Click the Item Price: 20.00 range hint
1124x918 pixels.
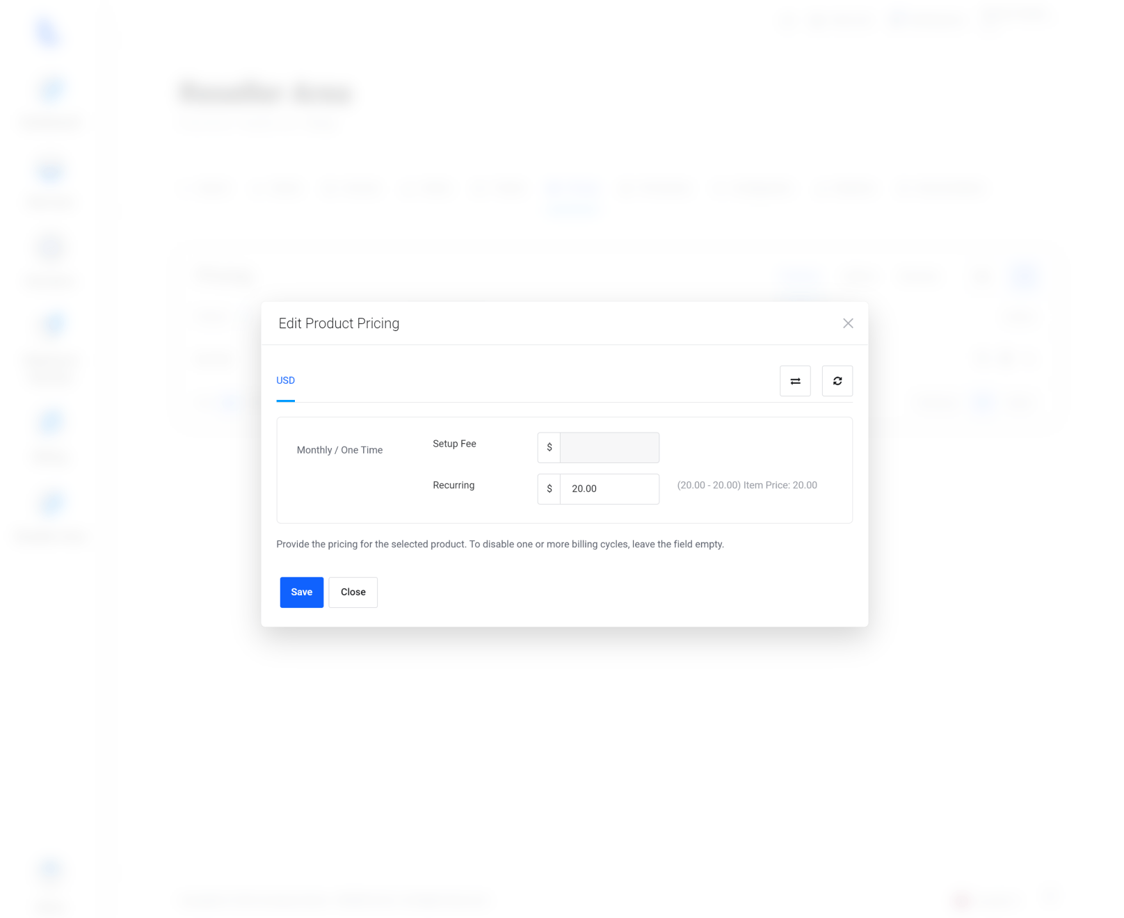[x=747, y=485]
